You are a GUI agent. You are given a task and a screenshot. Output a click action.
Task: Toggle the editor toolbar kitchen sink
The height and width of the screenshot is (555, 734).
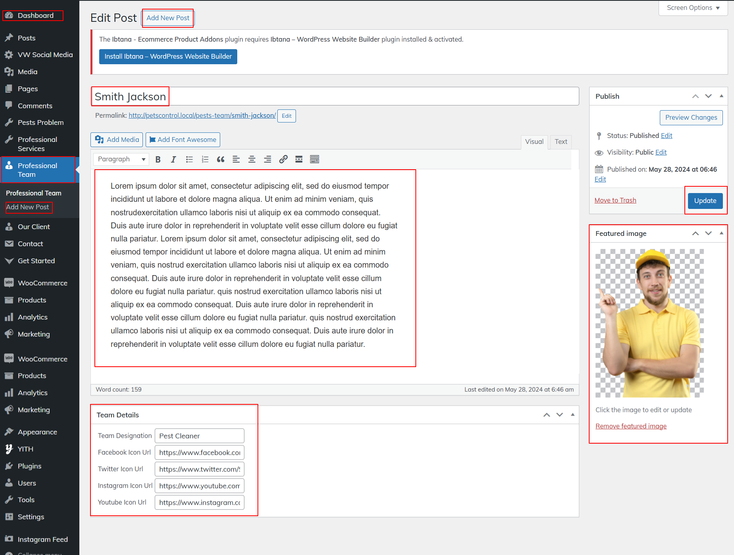tap(315, 159)
